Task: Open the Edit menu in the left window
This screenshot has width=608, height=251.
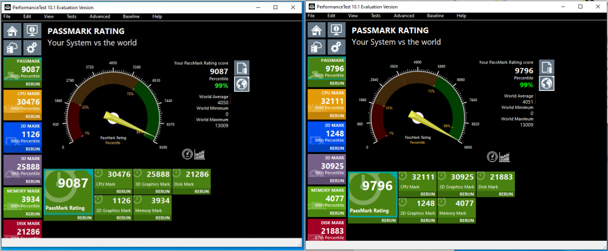Action: (27, 16)
